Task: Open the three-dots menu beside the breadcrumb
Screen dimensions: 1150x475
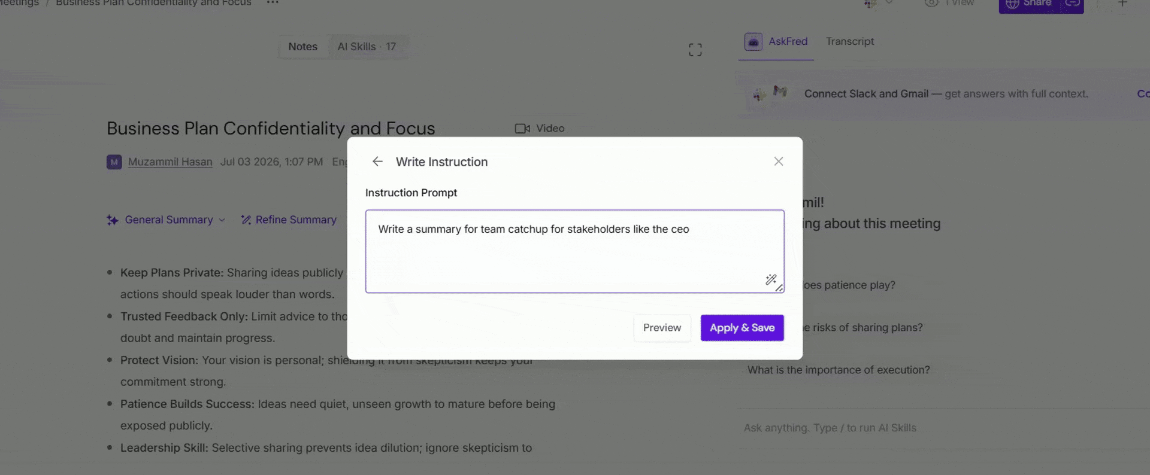Action: tap(273, 3)
